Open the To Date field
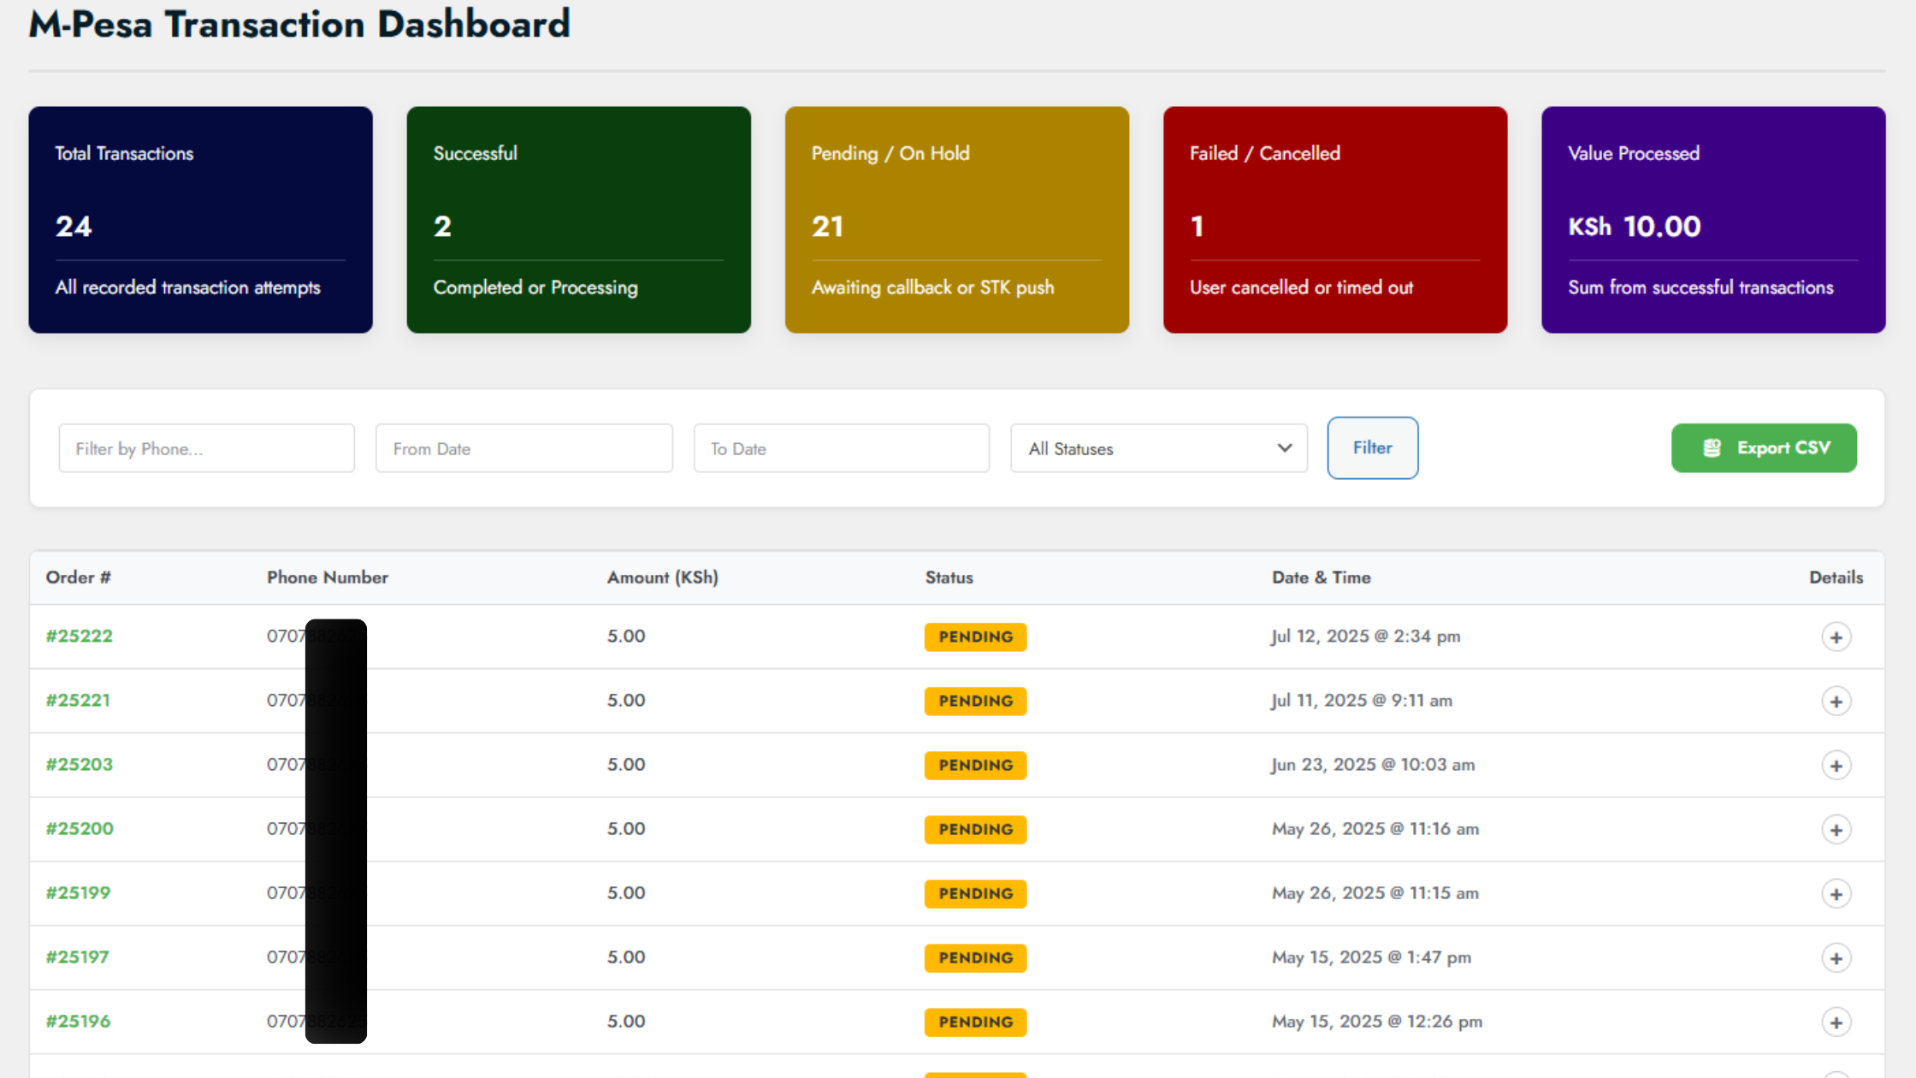 tap(842, 448)
